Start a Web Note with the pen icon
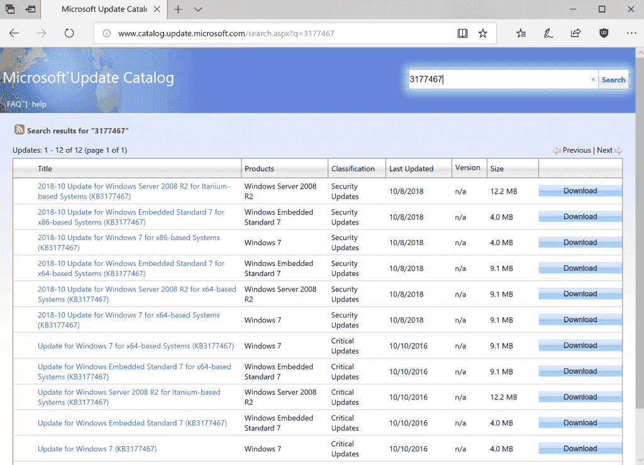This screenshot has height=465, width=644. coord(548,33)
